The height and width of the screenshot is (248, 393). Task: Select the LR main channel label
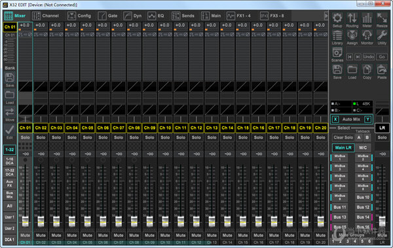pos(382,128)
